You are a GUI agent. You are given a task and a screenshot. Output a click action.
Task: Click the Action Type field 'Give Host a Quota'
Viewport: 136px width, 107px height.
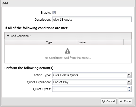[x=90, y=75]
